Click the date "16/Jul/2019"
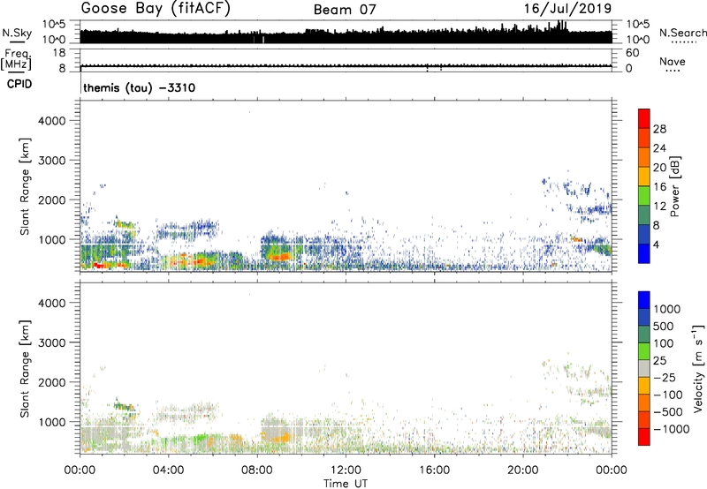Screen dimensions: 707x489 (567, 9)
